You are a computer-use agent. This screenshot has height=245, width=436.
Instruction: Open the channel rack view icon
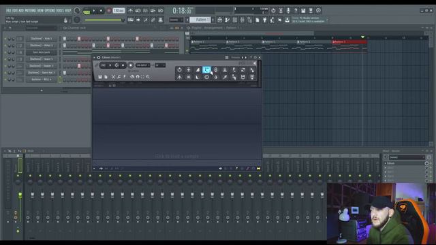click(234, 20)
